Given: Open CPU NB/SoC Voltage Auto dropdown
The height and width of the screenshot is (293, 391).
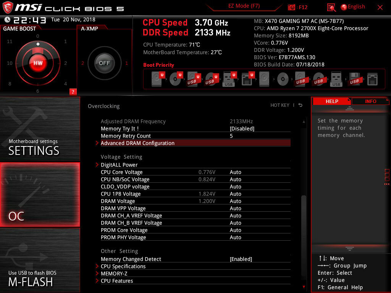Looking at the screenshot, I should [235, 179].
